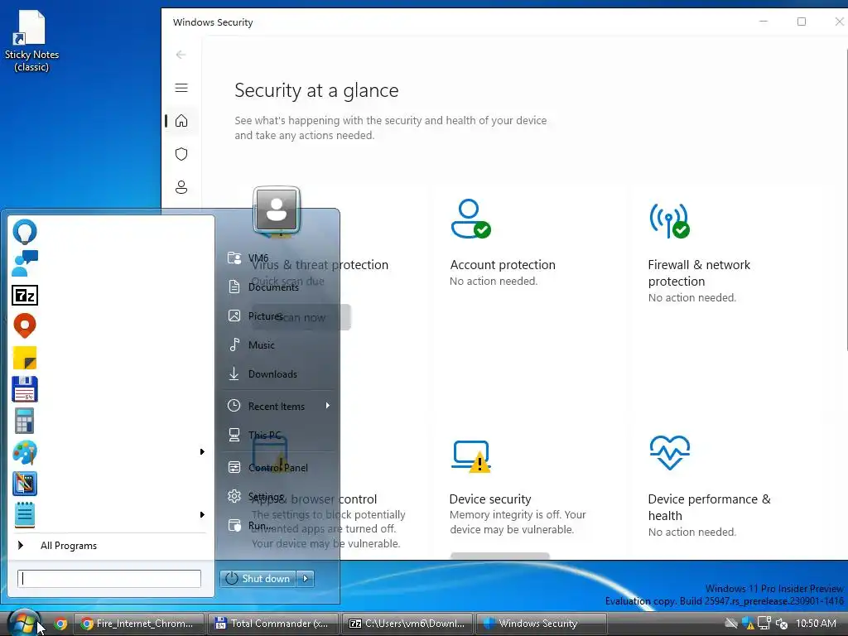Screen dimensions: 848x636
Task: Click the Device security heading
Action: (x=490, y=499)
